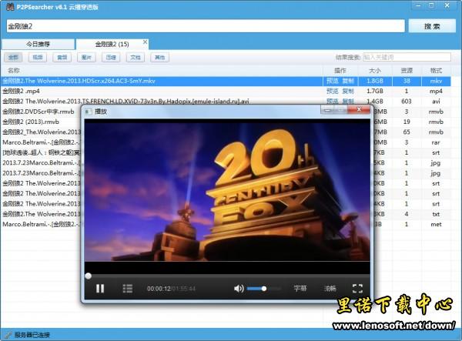The image size is (462, 341).
Task: Click the P2PSearcher app logo icon
Action: [10, 7]
